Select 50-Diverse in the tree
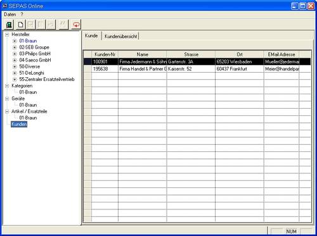The width and height of the screenshot is (317, 236). point(30,66)
